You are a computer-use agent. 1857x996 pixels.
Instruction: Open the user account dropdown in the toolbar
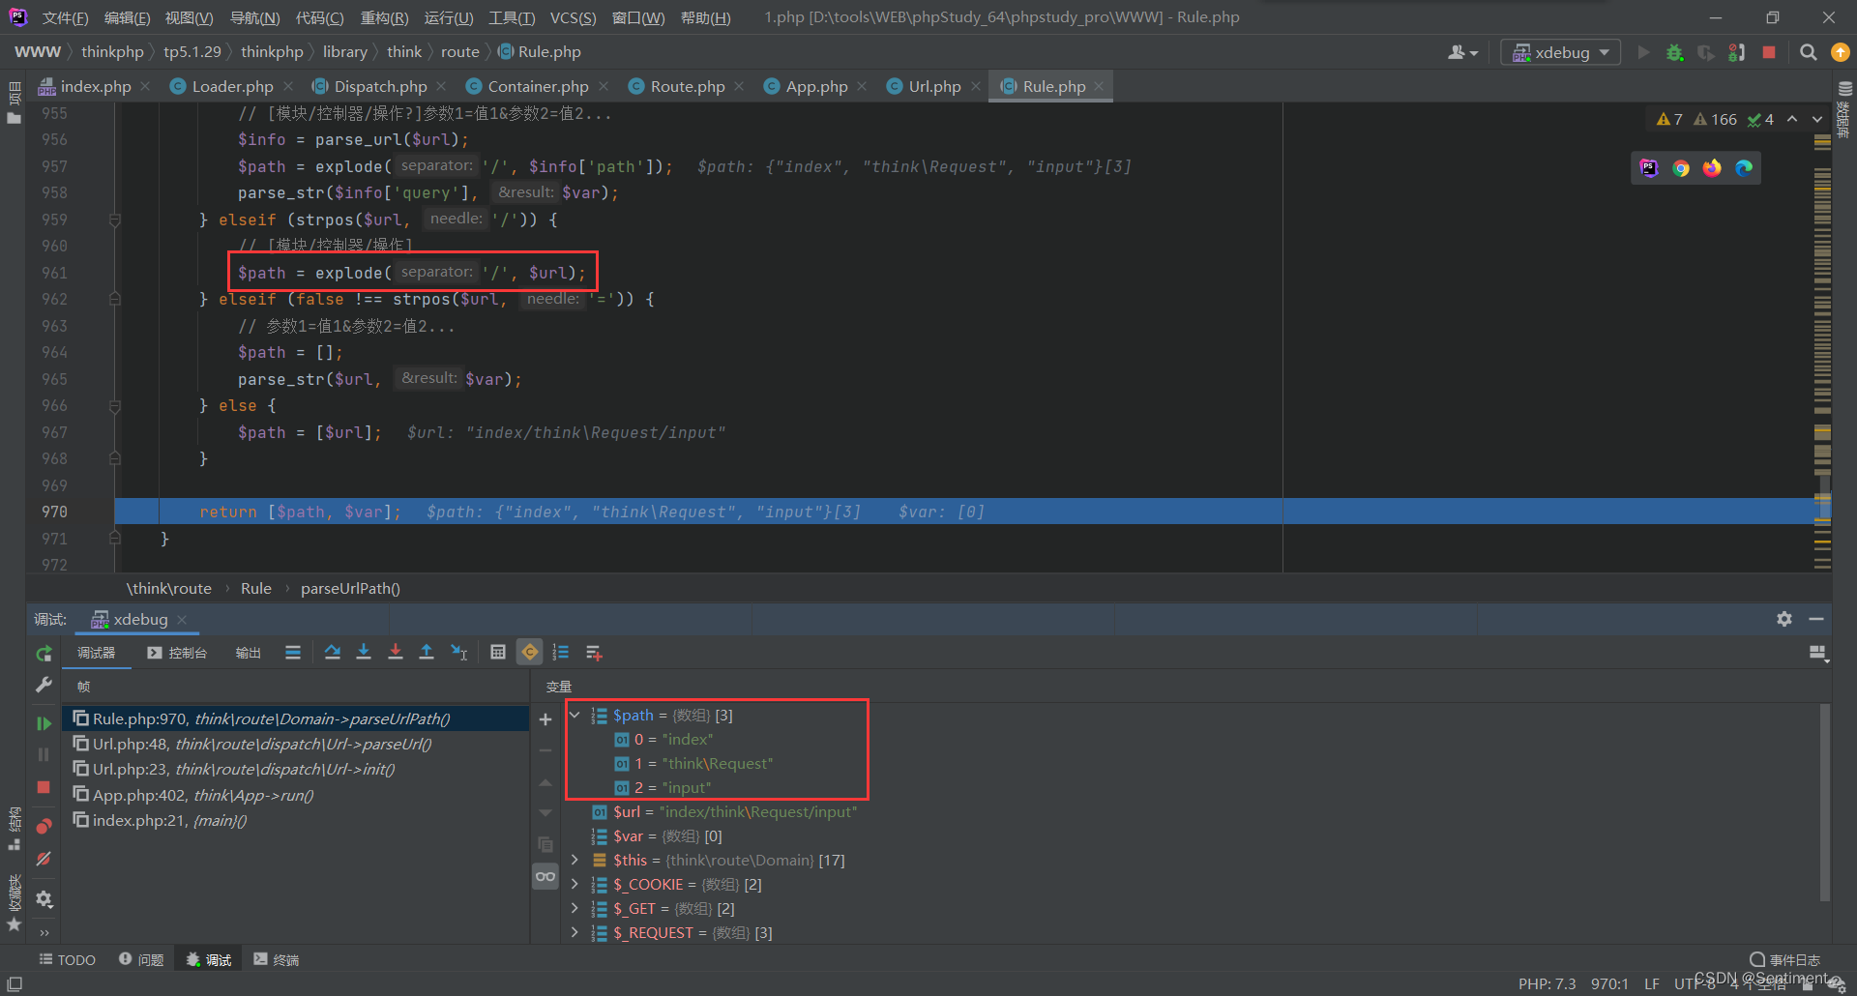[x=1462, y=52]
